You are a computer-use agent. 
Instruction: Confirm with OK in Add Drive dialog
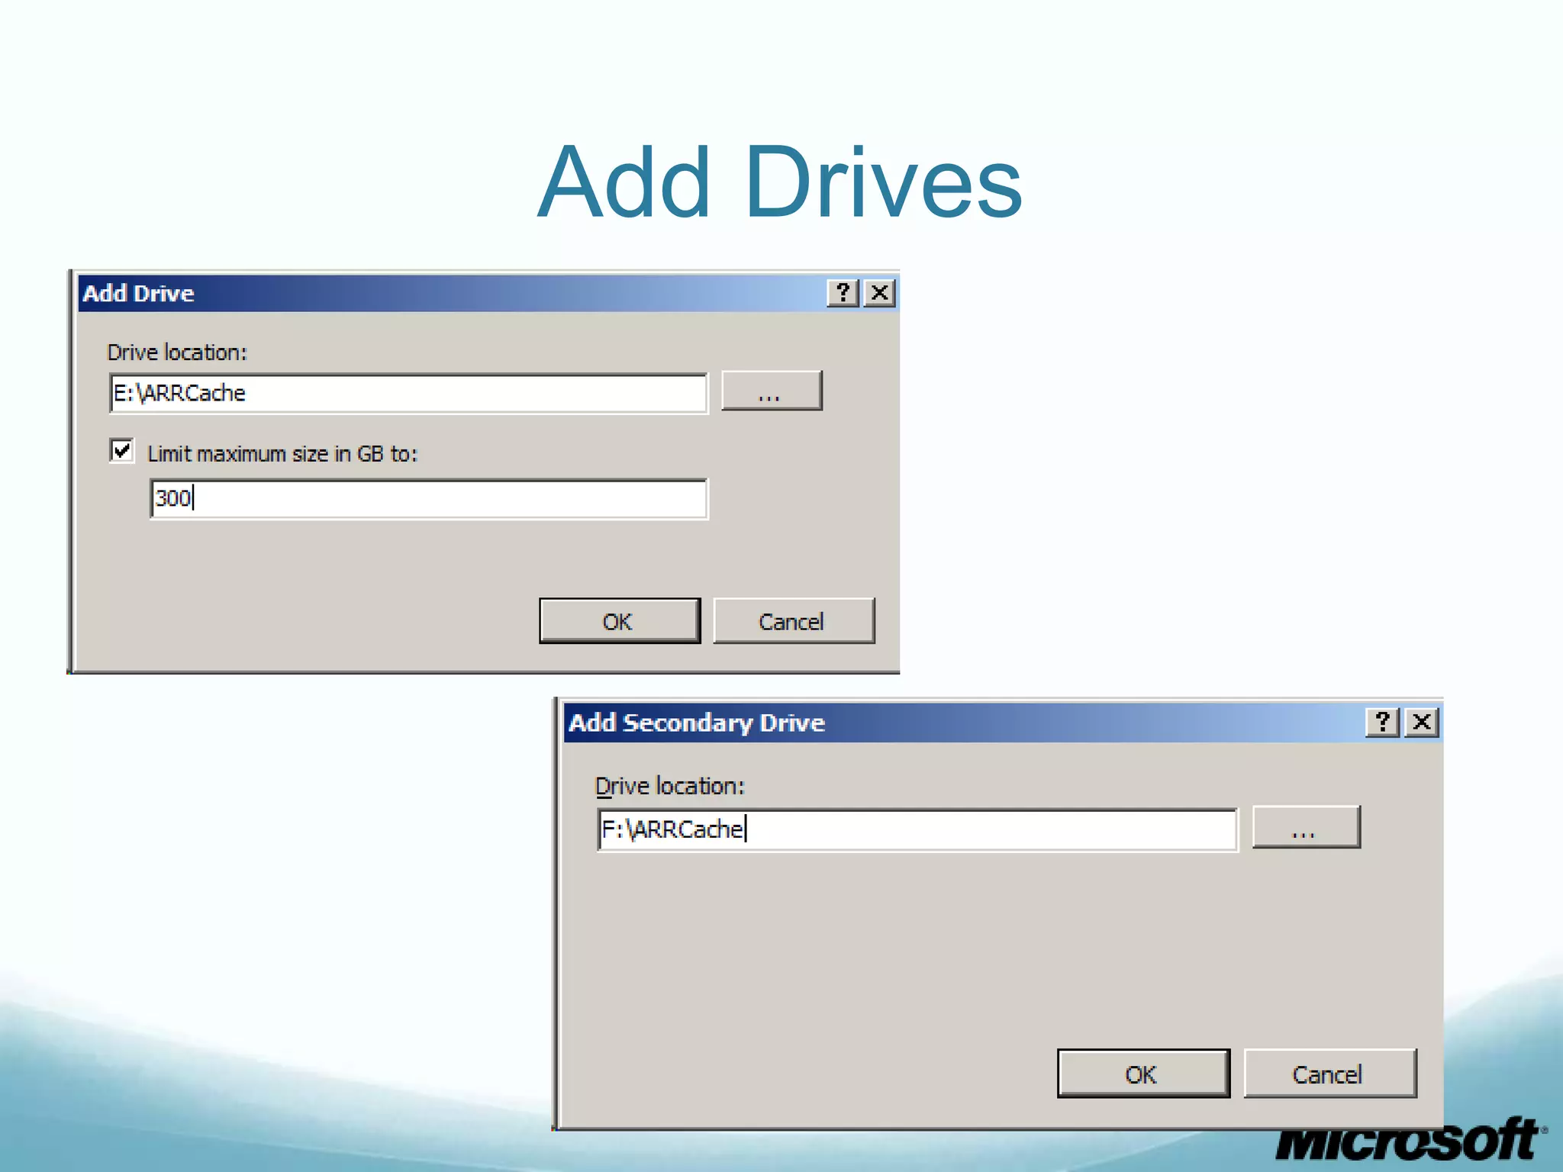click(620, 621)
